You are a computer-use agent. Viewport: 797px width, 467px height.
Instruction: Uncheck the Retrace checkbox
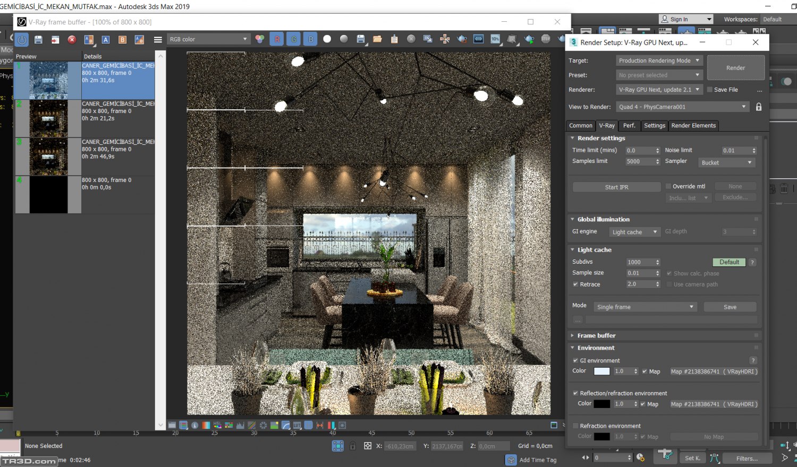tap(575, 284)
